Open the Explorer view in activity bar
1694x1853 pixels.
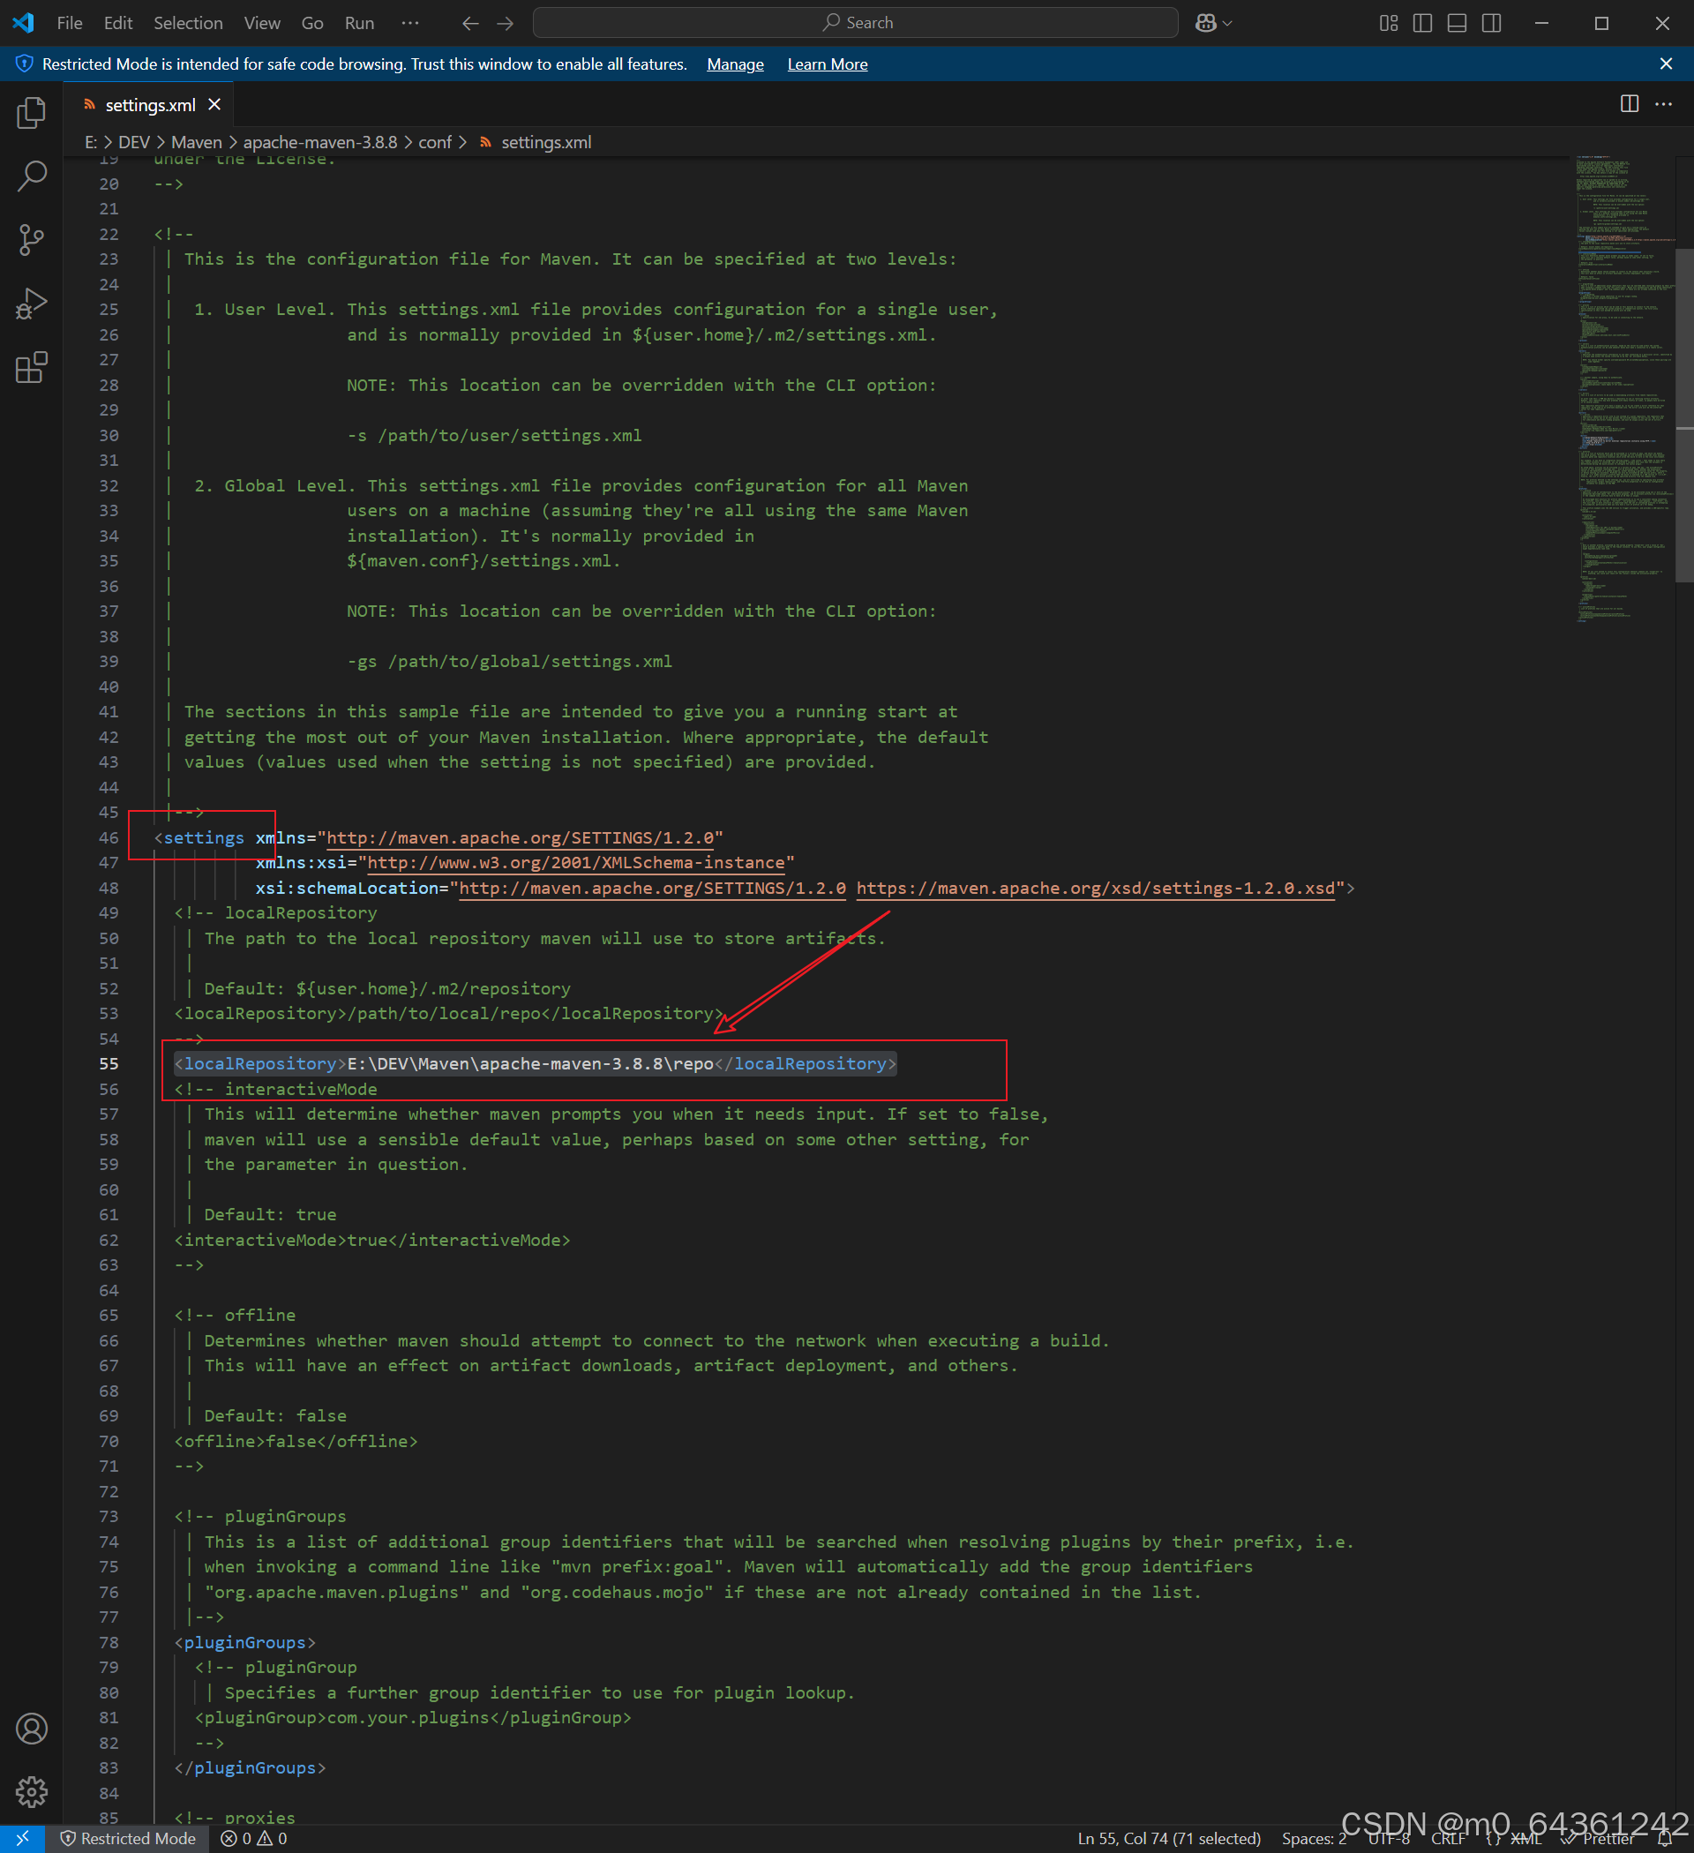[x=31, y=112]
